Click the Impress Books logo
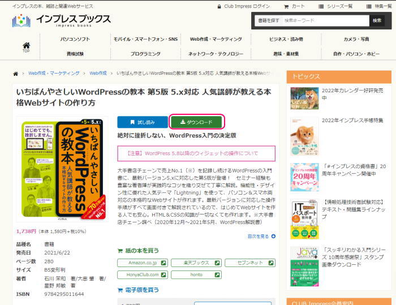The width and height of the screenshot is (396, 305). point(61,20)
